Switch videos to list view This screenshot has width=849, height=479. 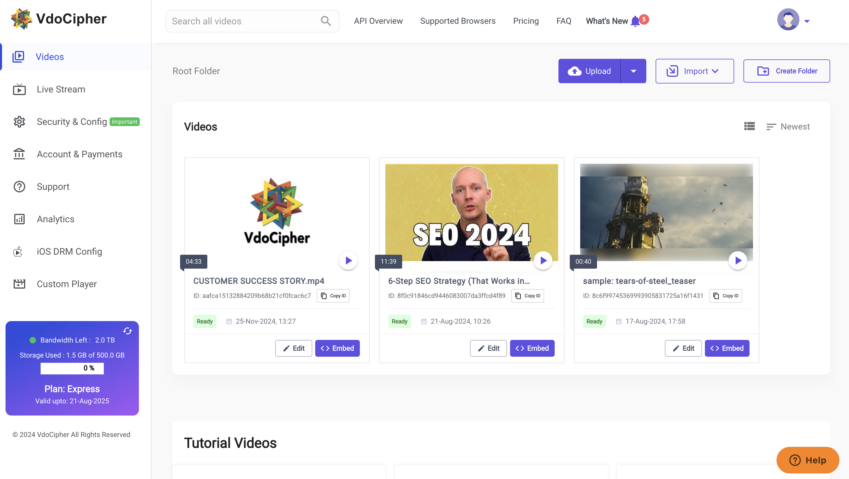tap(750, 126)
